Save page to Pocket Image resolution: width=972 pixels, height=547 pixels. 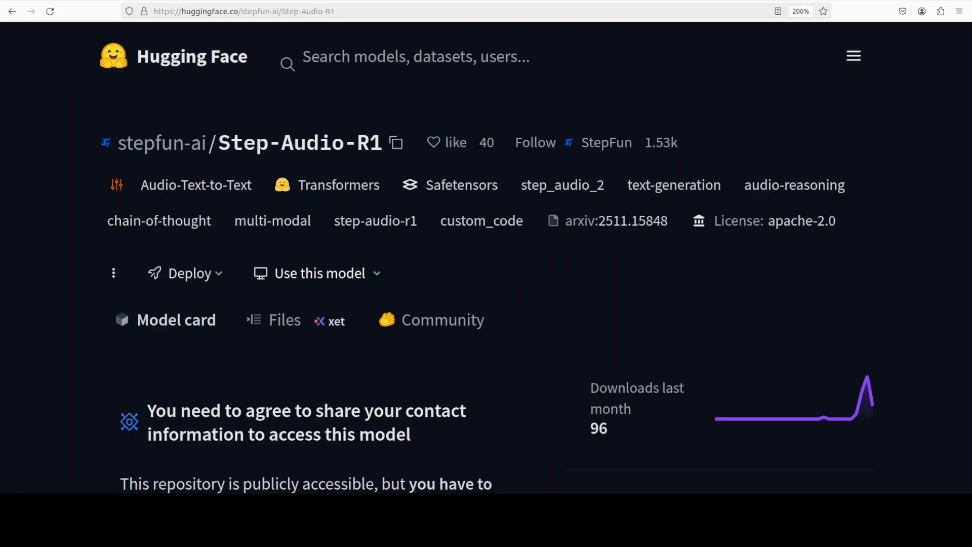pyautogui.click(x=902, y=11)
